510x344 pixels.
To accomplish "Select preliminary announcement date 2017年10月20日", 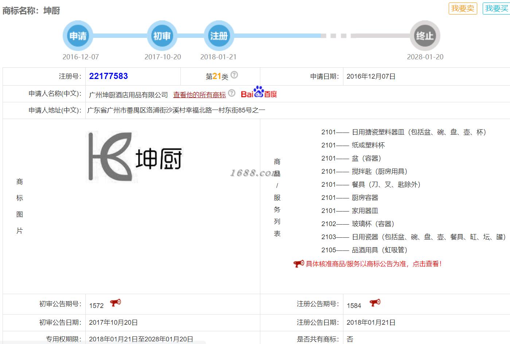I will (113, 323).
